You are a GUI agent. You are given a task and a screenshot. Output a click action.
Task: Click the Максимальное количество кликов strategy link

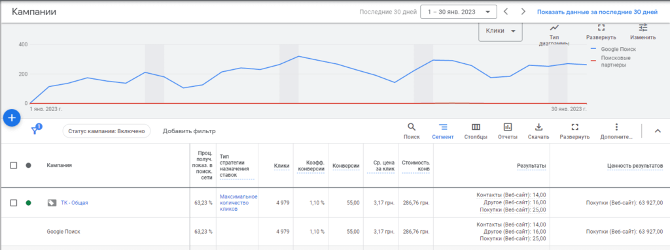pos(238,202)
